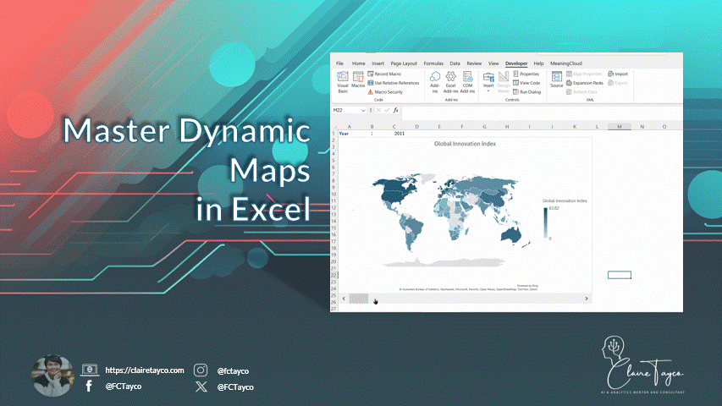
Task: Toggle Use Relative References
Action: (x=394, y=83)
